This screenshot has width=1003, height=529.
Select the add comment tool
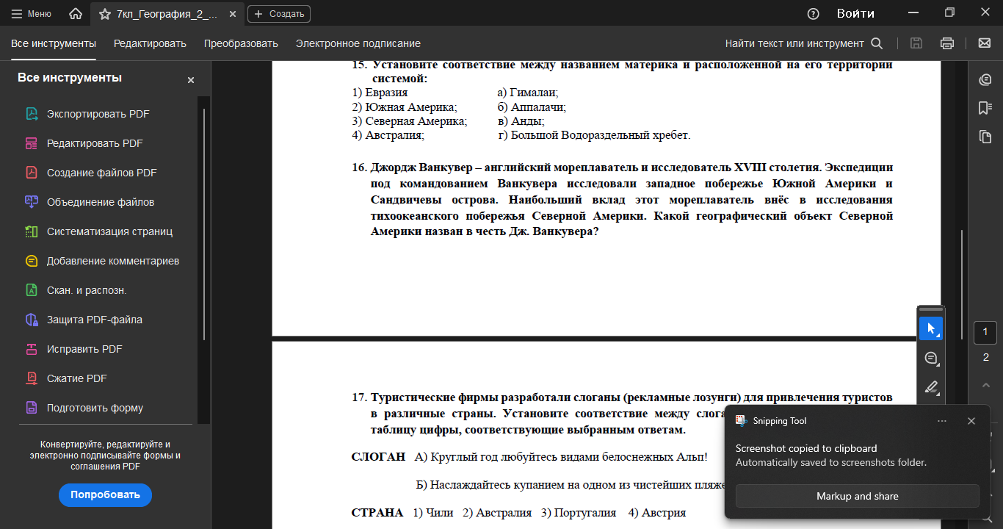pyautogui.click(x=931, y=358)
